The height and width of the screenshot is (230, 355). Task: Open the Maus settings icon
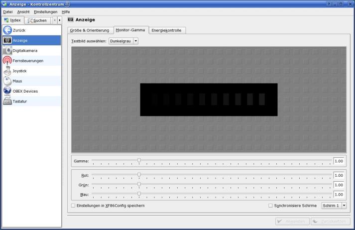point(7,81)
